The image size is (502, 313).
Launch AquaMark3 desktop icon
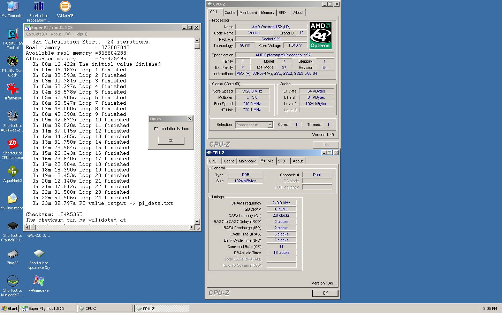[13, 174]
